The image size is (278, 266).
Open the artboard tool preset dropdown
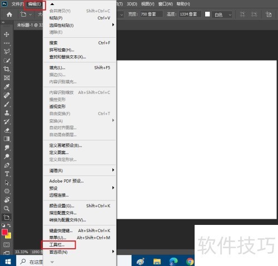point(26,14)
